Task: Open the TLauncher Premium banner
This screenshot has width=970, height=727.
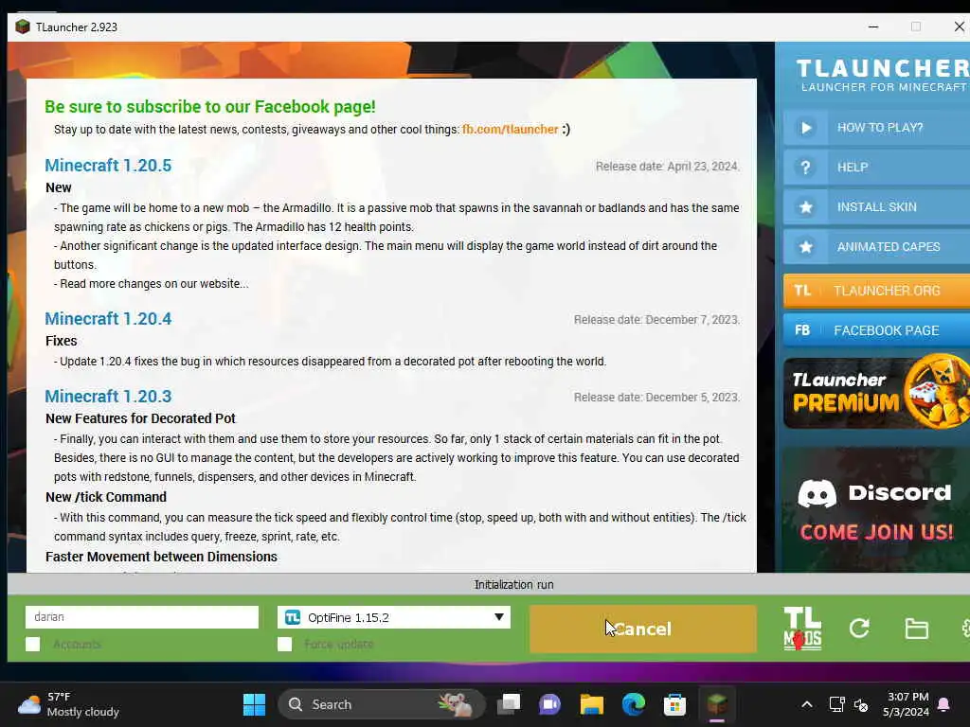Action: coord(876,393)
